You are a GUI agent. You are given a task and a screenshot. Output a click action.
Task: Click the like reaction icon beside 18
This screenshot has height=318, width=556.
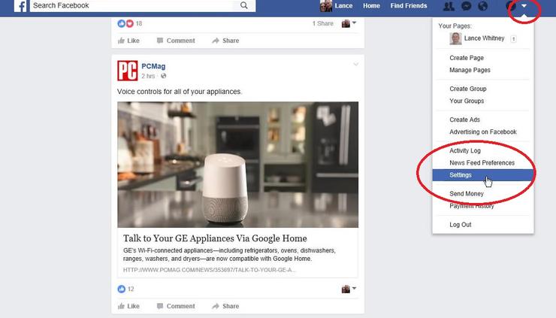(x=121, y=23)
